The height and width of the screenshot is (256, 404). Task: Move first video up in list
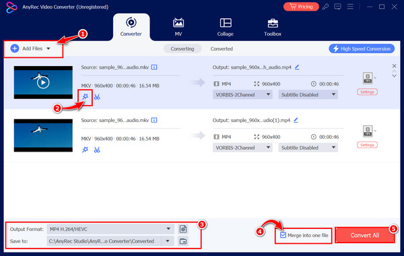click(394, 71)
